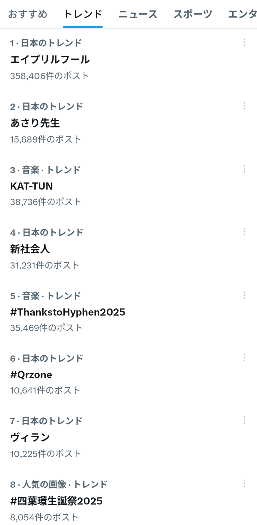Switch to the おすすめ tab

pyautogui.click(x=28, y=14)
